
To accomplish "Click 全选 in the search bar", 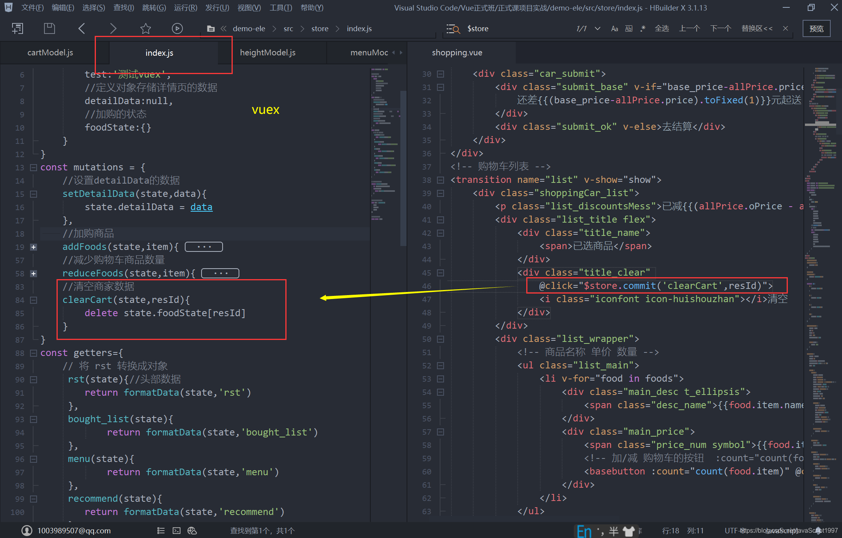I will tap(662, 28).
